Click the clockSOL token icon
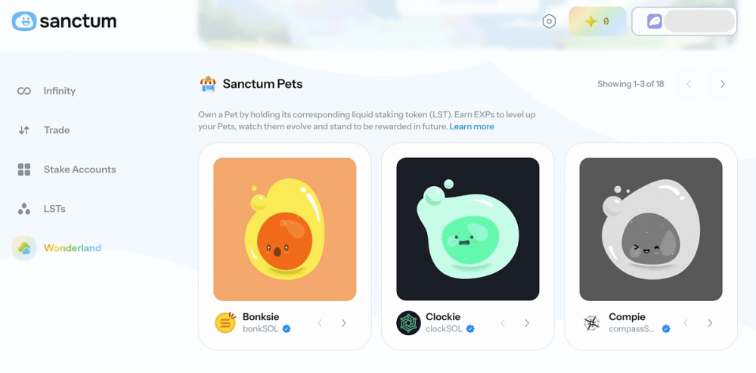The height and width of the screenshot is (373, 756). click(x=408, y=323)
